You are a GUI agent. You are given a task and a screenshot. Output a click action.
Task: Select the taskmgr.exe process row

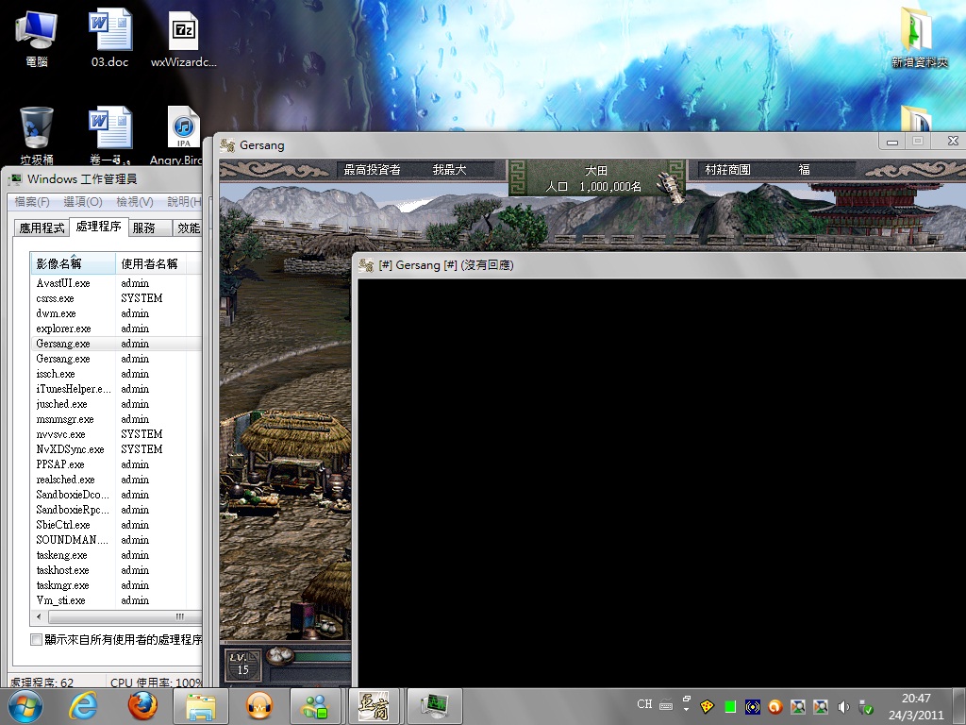tap(116, 585)
